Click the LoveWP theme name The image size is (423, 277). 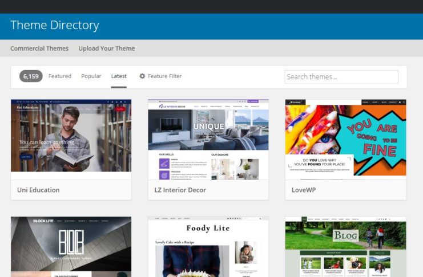tap(304, 190)
